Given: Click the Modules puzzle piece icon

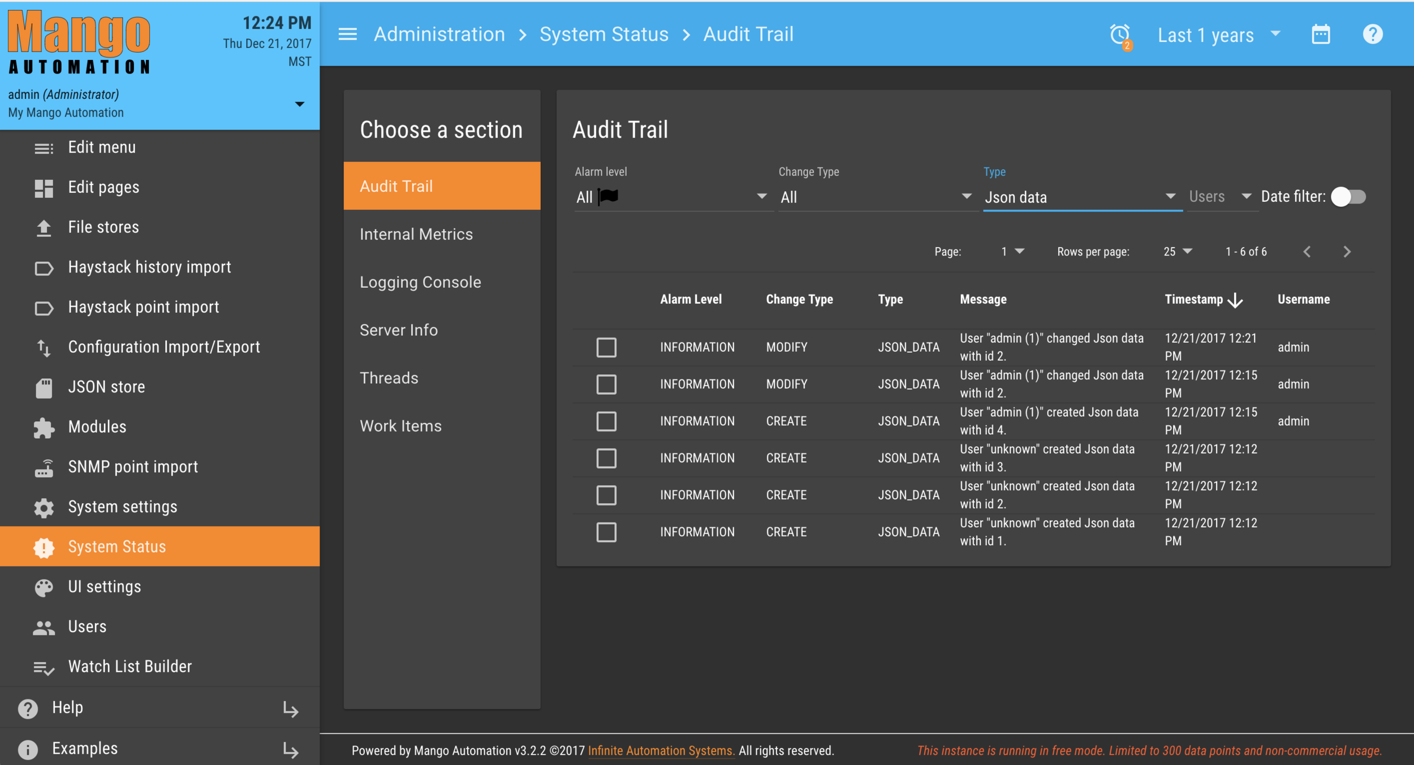Looking at the screenshot, I should click(x=44, y=427).
